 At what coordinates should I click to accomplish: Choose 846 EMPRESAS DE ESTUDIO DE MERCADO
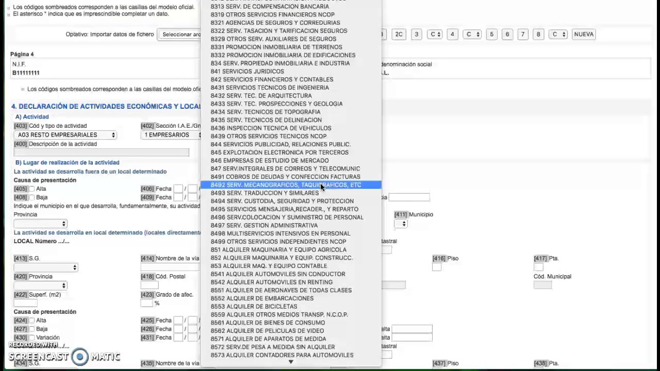(291, 161)
